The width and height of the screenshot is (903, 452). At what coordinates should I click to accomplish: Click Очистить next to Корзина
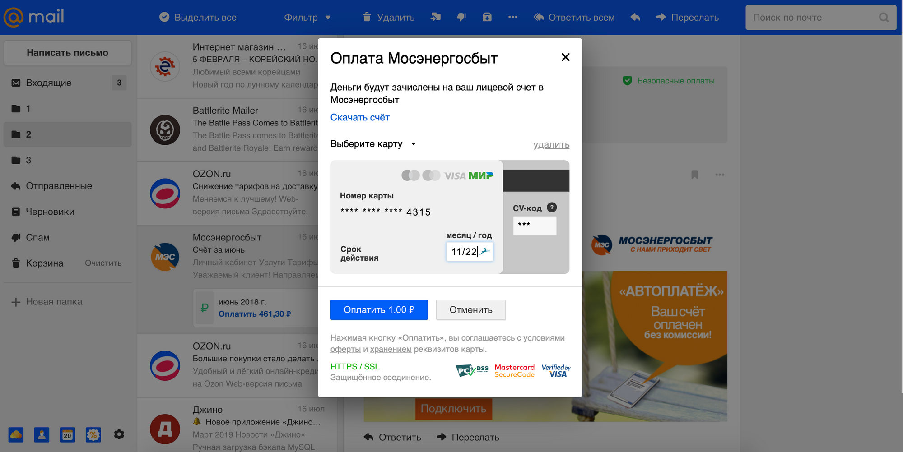click(103, 263)
